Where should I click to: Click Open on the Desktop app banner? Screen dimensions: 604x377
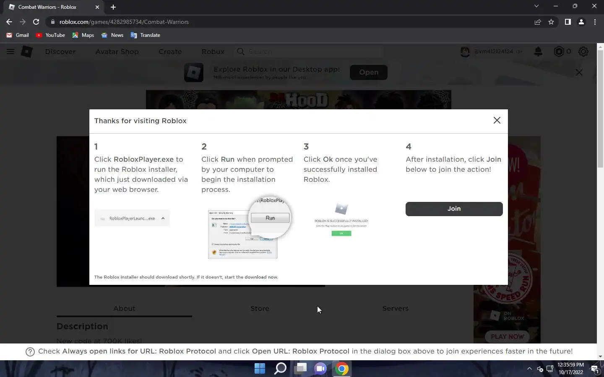pyautogui.click(x=369, y=72)
